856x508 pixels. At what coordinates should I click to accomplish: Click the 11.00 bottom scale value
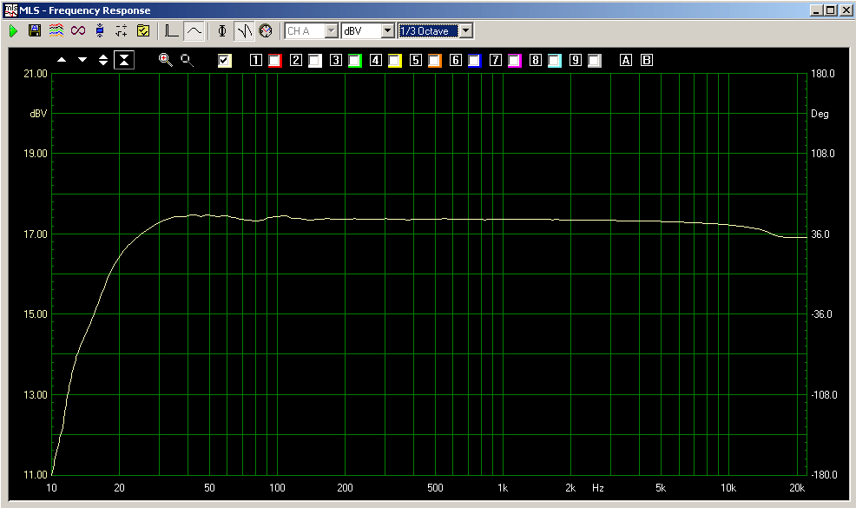pos(36,475)
